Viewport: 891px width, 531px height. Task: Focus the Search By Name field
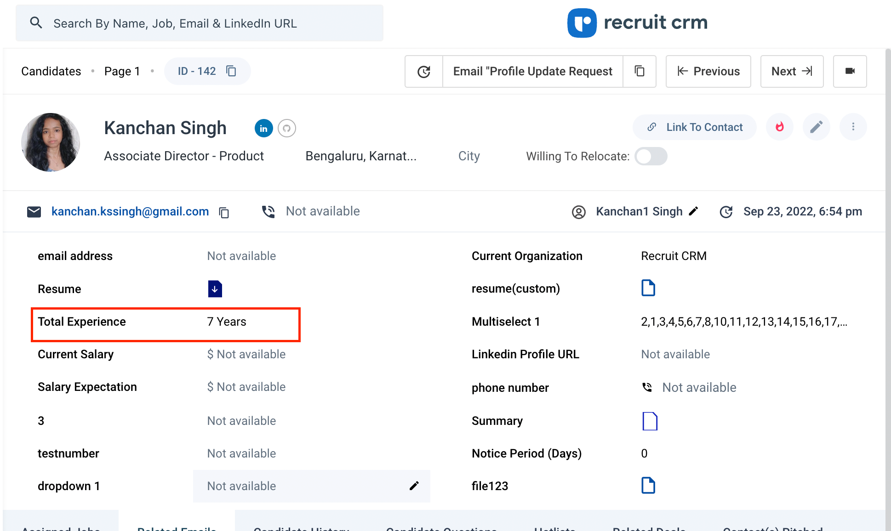[x=199, y=23]
